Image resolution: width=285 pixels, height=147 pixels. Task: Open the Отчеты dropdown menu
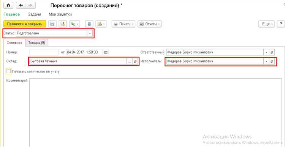tap(149, 24)
